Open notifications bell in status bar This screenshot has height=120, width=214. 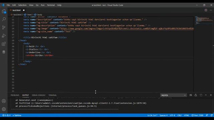[211, 115]
